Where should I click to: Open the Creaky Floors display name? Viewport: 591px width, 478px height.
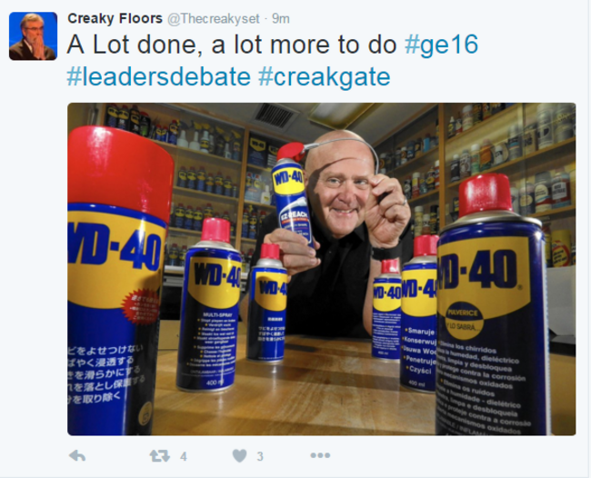click(x=115, y=18)
